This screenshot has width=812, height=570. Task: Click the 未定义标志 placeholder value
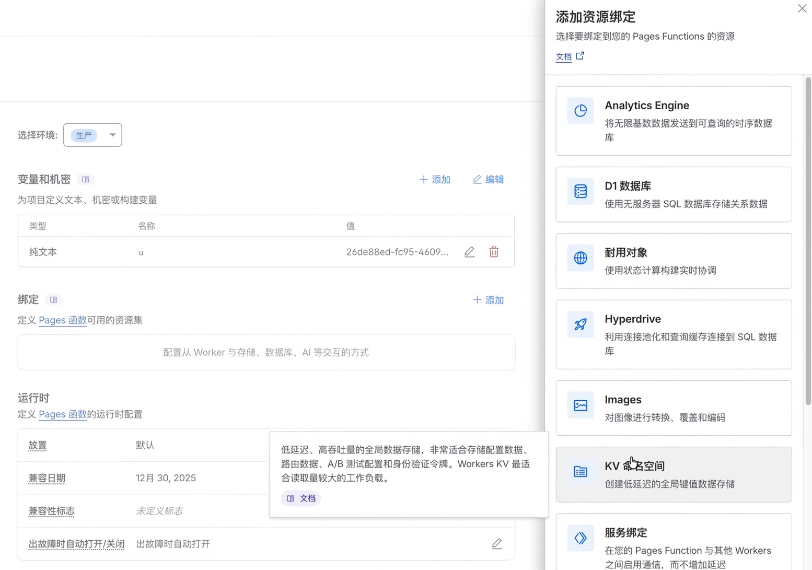coord(159,511)
